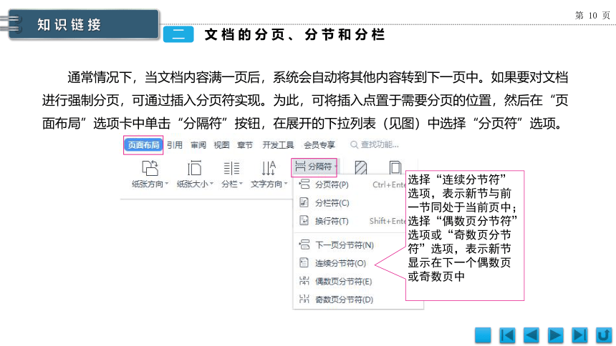The height and width of the screenshot is (346, 616).
Task: Advance with the next slide arrow
Action: pos(555,335)
